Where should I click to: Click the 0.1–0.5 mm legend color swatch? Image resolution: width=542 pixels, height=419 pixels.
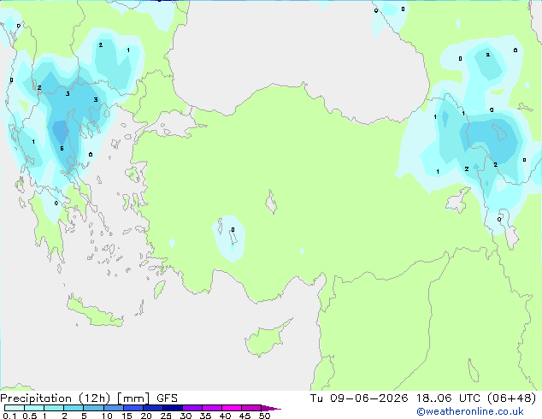coord(15,408)
